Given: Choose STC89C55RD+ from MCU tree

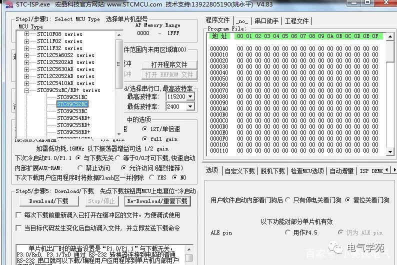Looking at the screenshot, I should coord(73,125).
